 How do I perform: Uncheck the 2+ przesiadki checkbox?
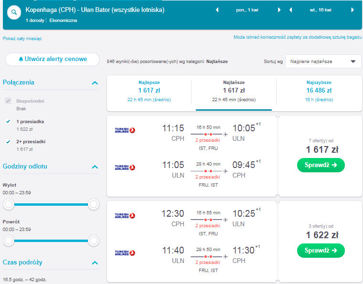[x=8, y=142]
